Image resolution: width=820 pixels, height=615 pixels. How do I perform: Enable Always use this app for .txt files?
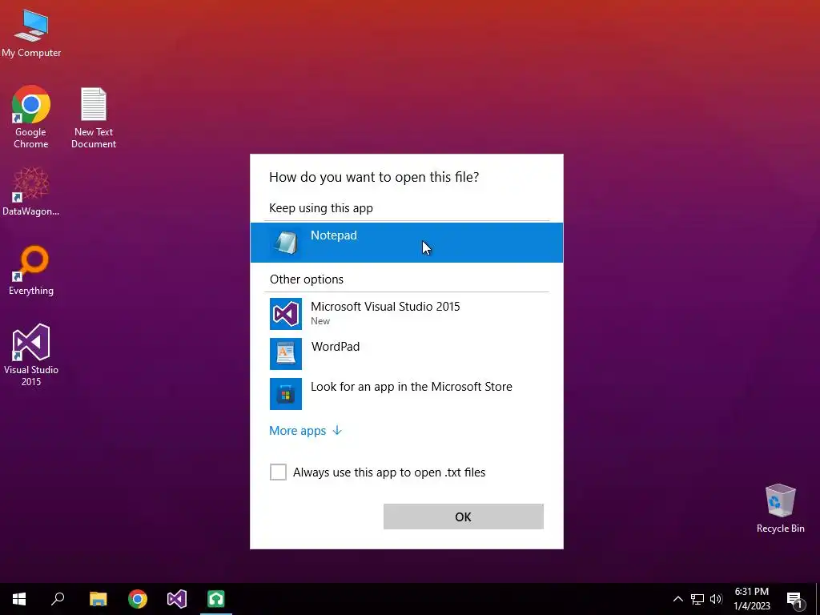click(278, 472)
